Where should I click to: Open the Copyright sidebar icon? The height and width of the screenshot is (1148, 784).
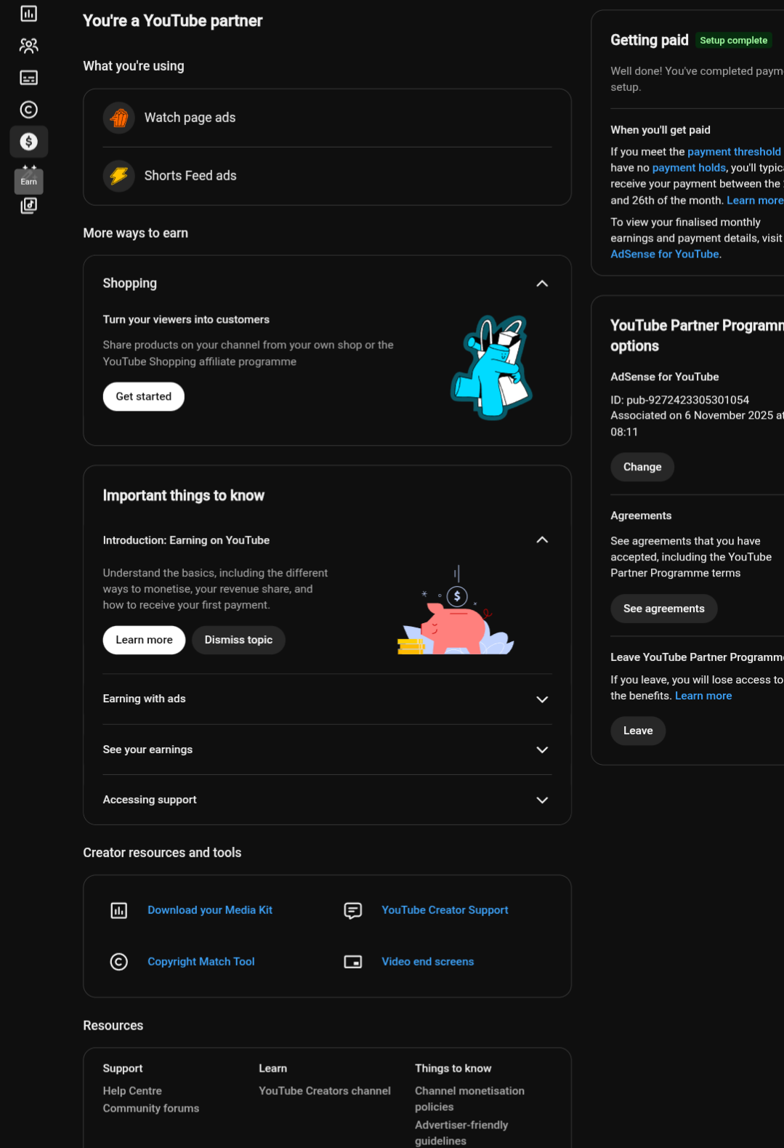click(29, 110)
